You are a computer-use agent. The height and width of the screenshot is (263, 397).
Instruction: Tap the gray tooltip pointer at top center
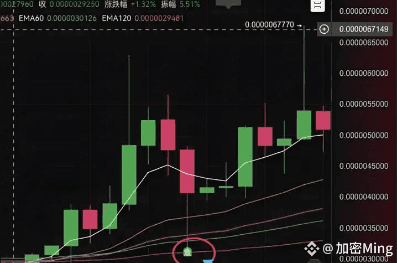(228, 4)
